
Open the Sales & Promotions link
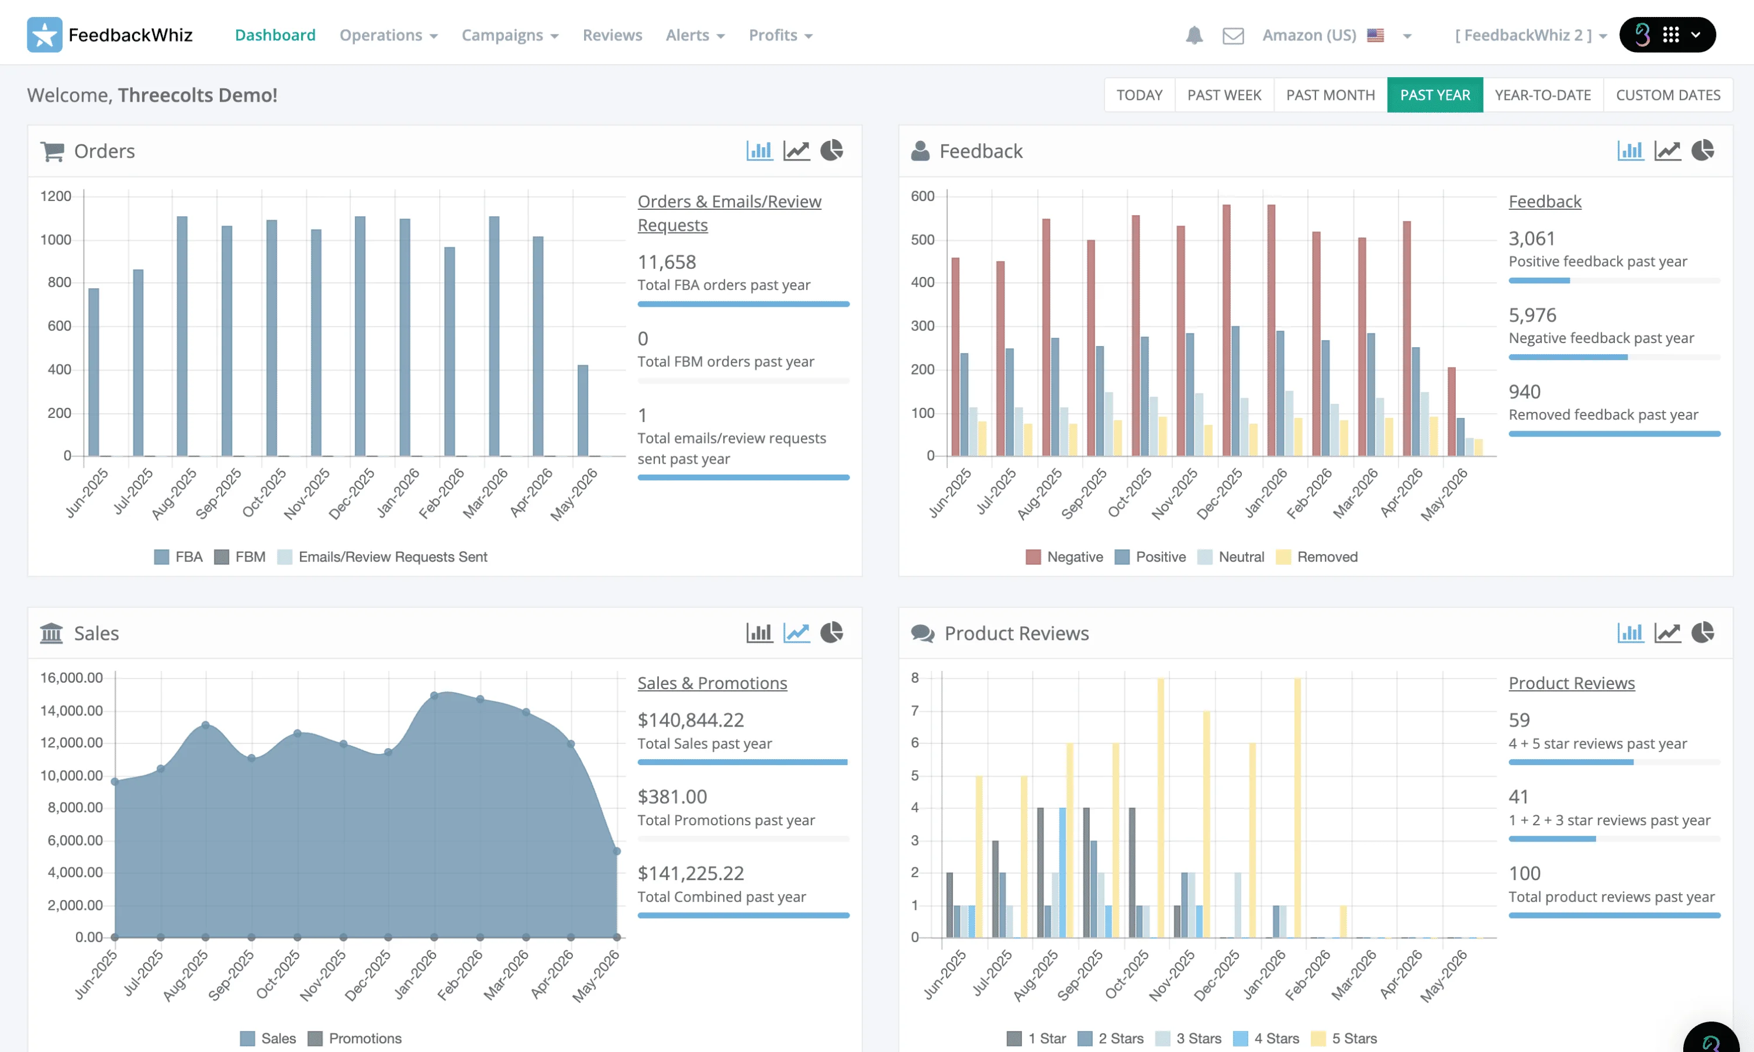point(712,683)
